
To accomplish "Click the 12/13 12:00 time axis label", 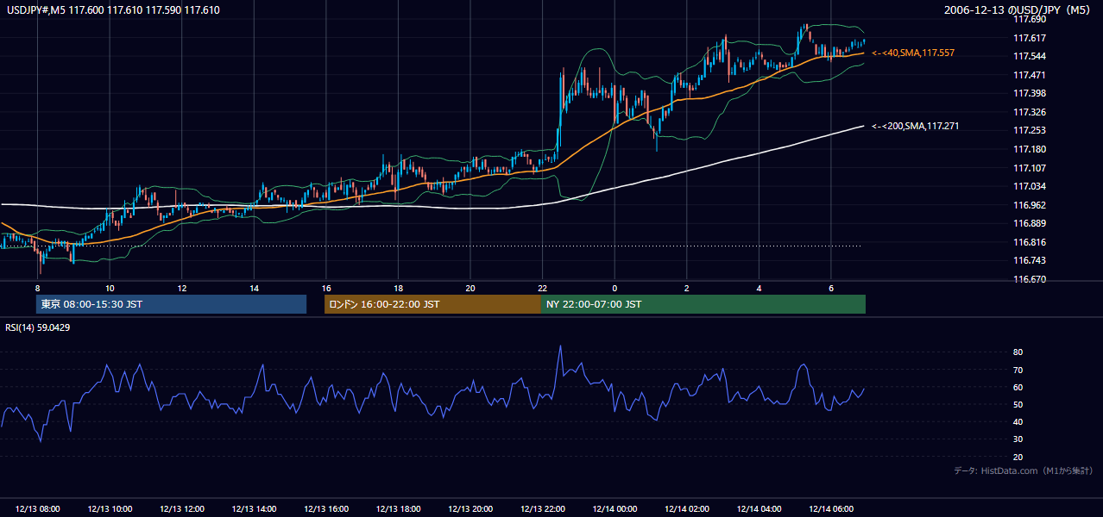I will click(x=181, y=509).
